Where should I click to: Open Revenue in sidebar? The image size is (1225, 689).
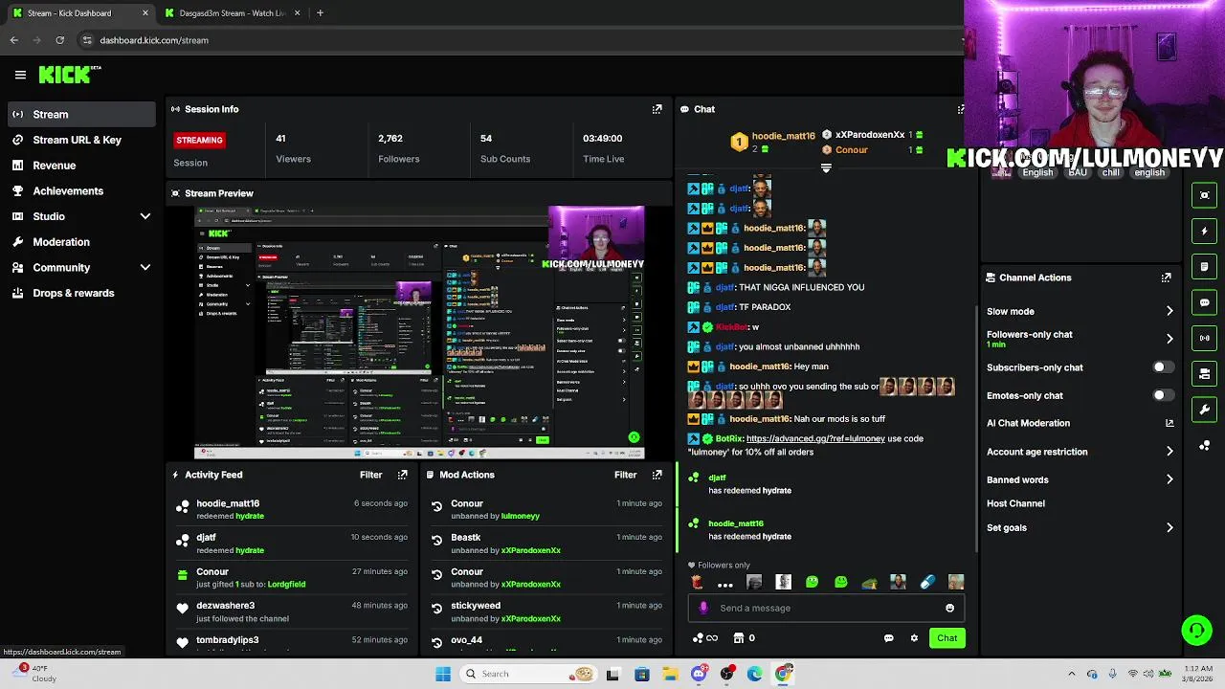pos(80,166)
